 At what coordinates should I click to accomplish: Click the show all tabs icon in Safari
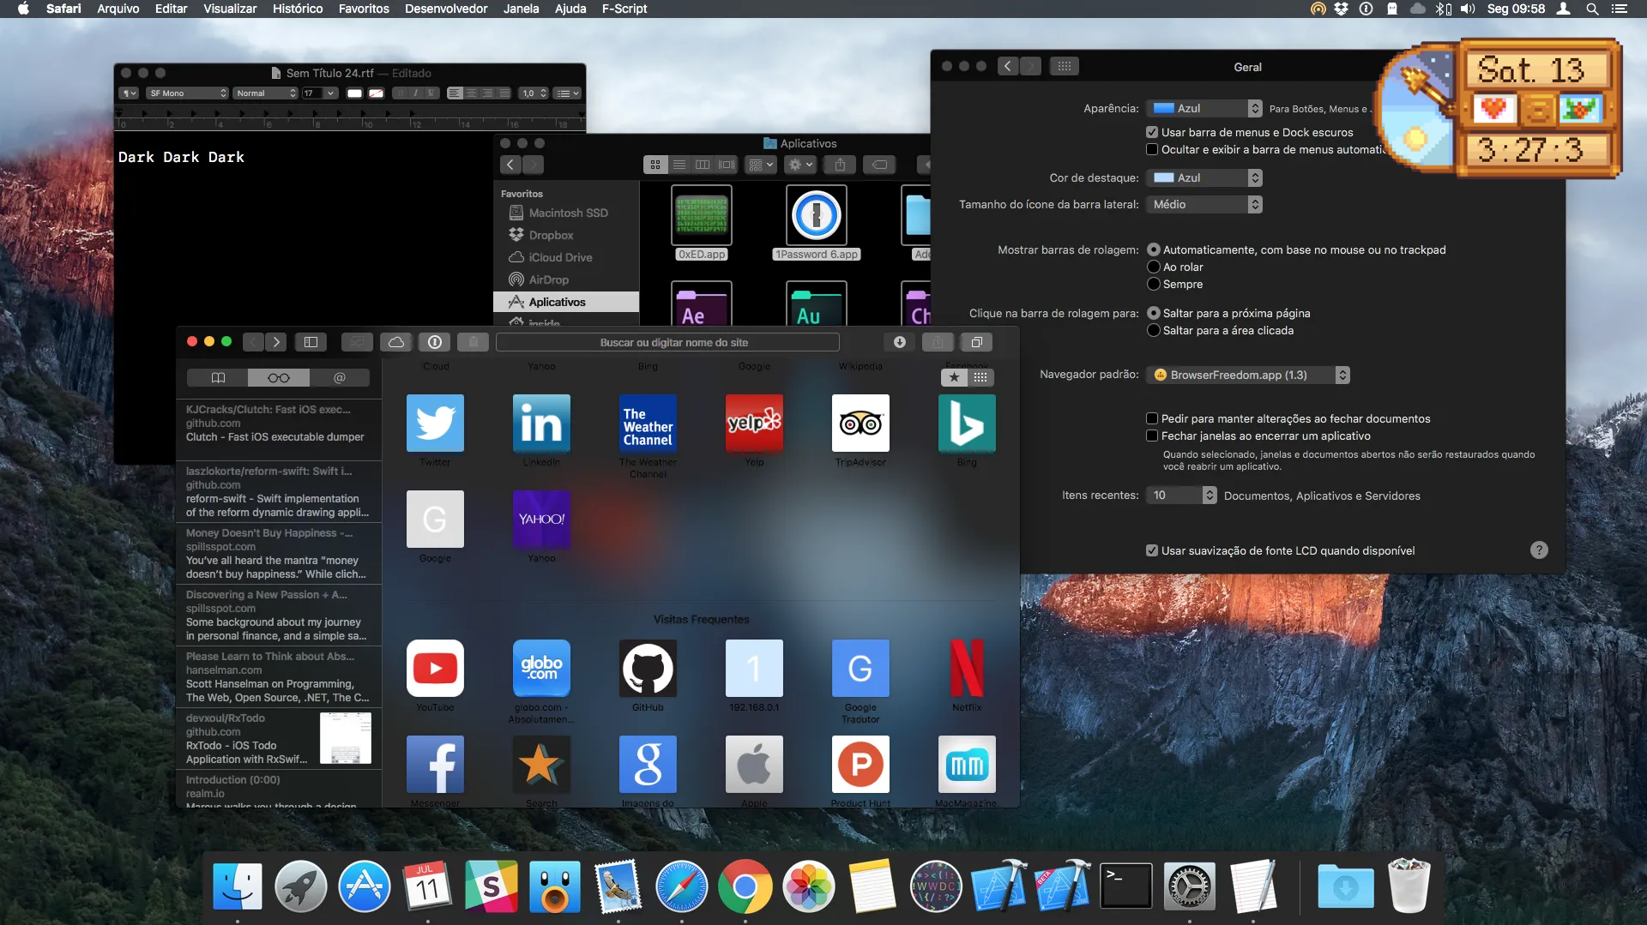[x=976, y=342]
